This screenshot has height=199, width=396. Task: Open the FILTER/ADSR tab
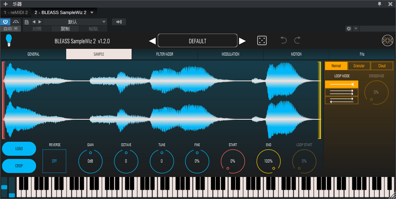[x=164, y=54]
